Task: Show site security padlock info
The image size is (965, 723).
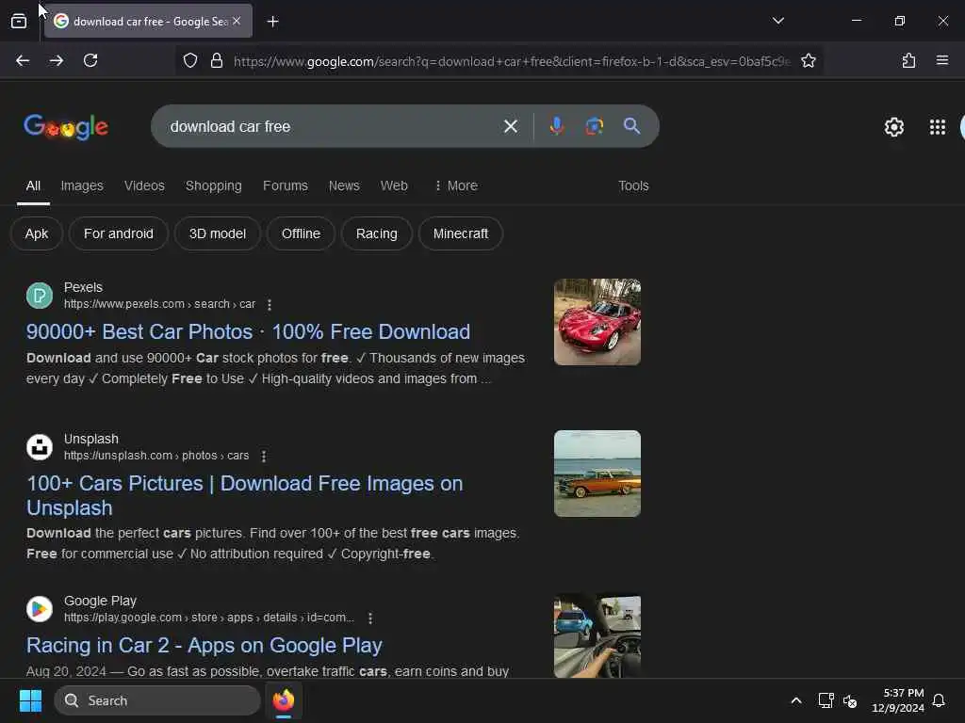Action: pyautogui.click(x=217, y=61)
